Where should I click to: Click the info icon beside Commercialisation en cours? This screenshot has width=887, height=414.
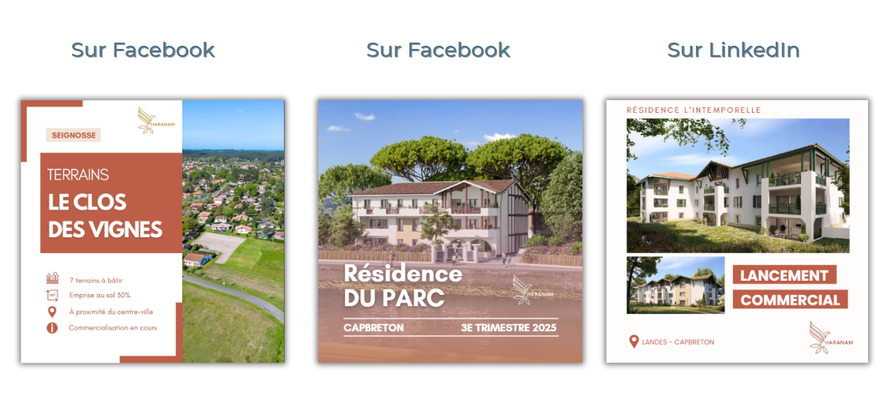click(x=52, y=328)
